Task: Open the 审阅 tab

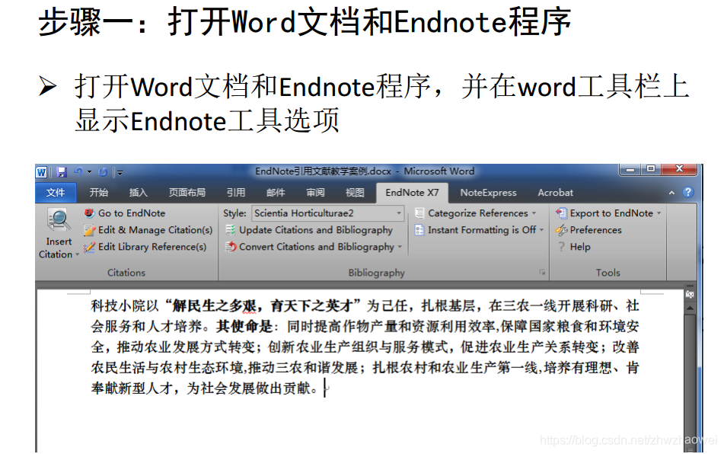Action: point(315,193)
